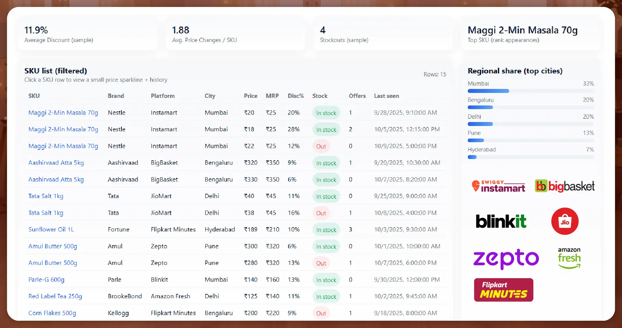Sort by the Disc% column header
Screen dimensions: 622x328
(x=296, y=96)
